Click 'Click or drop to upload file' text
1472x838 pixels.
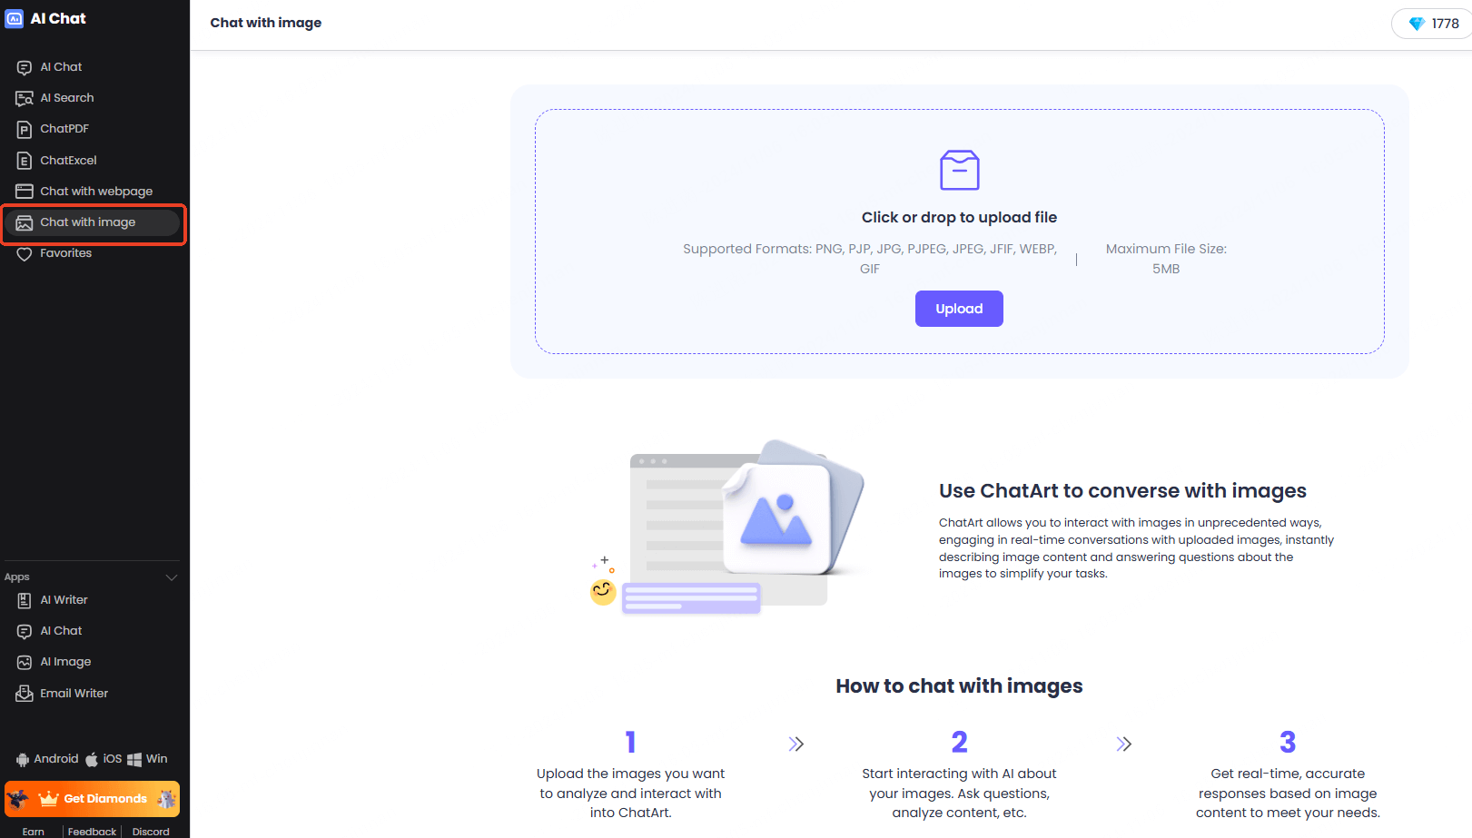[959, 217]
